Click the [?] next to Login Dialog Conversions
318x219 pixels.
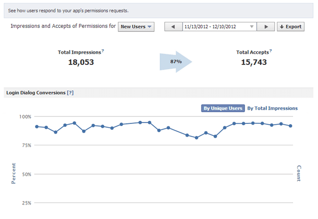coord(70,92)
